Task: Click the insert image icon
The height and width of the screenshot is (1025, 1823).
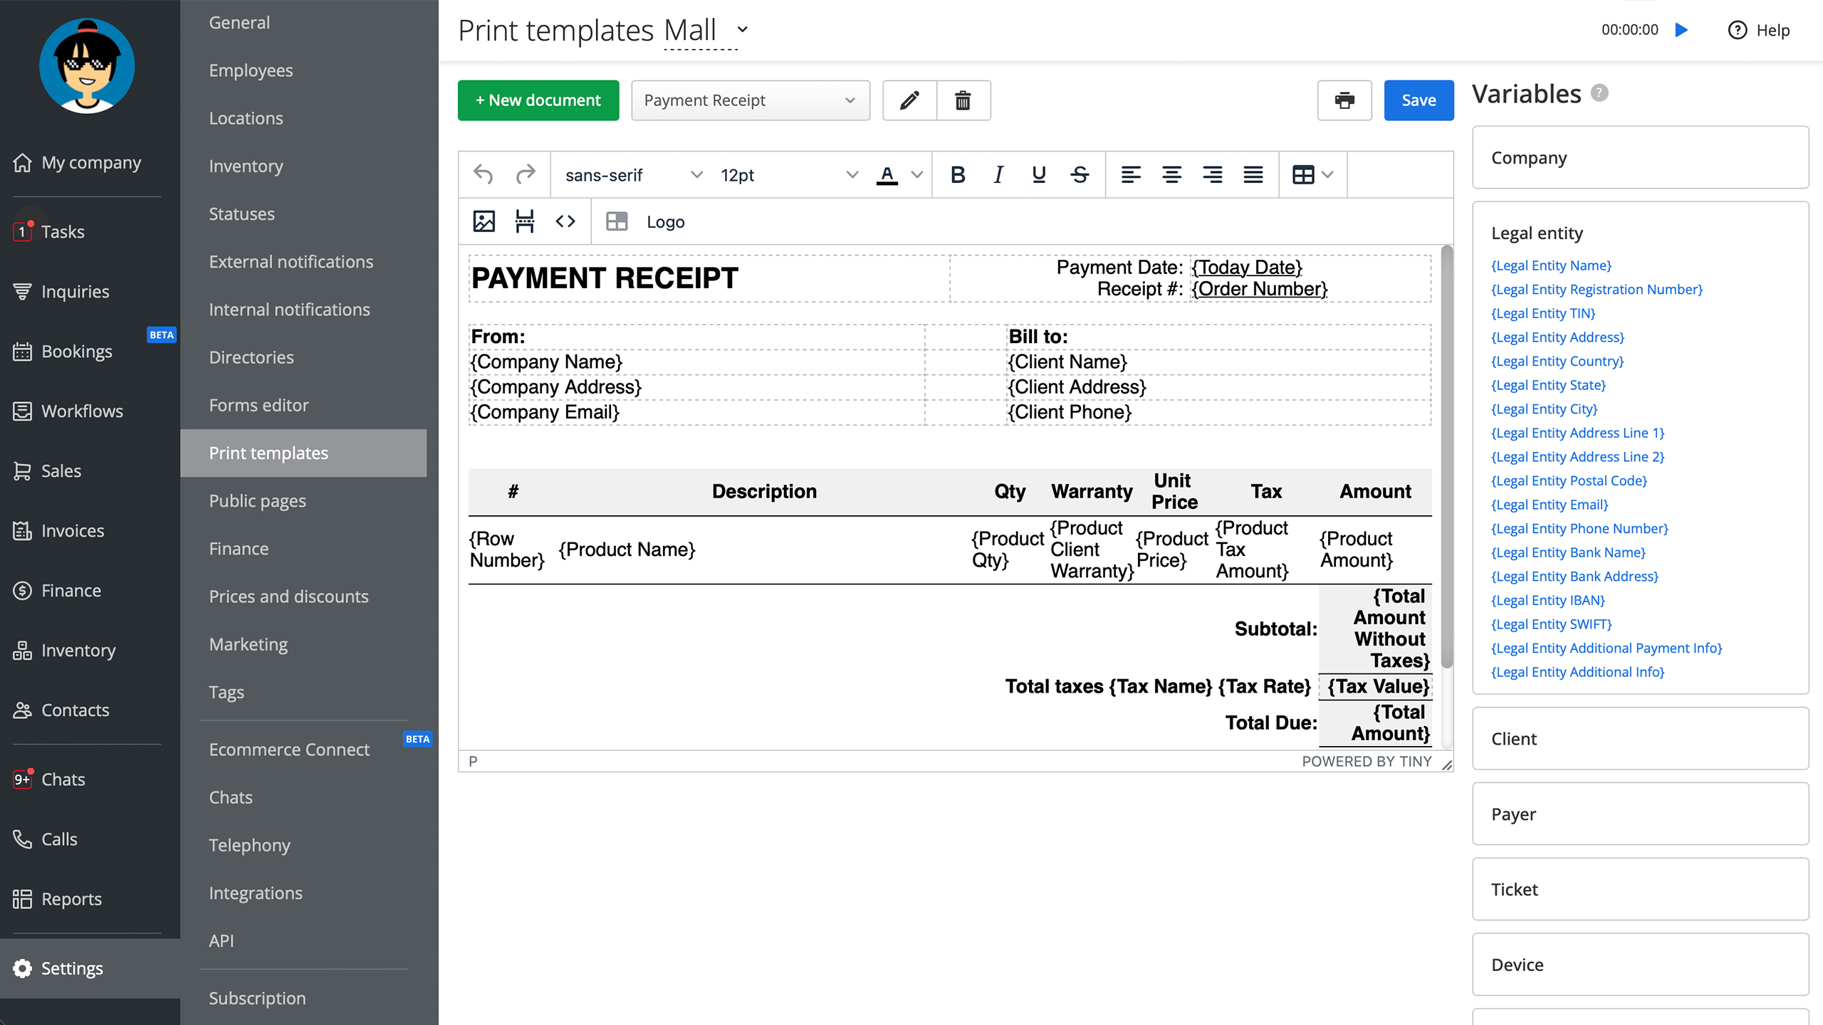Action: (484, 221)
